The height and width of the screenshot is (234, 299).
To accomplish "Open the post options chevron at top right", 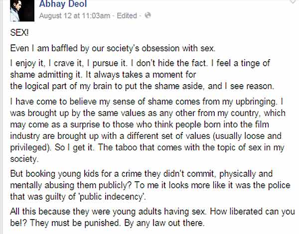I will point(294,1).
